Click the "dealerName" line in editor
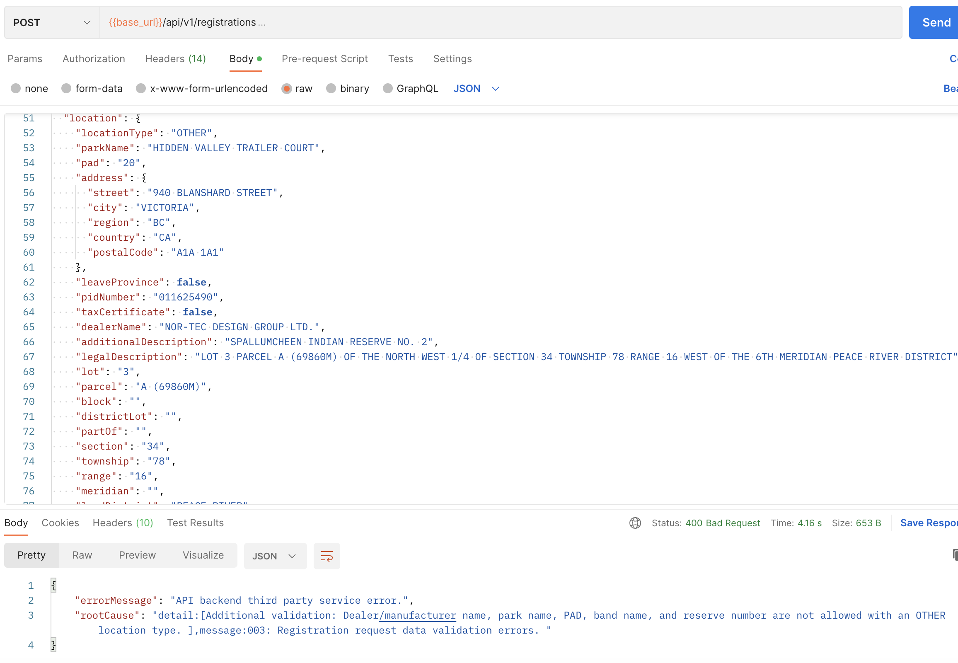The height and width of the screenshot is (663, 958). [200, 327]
